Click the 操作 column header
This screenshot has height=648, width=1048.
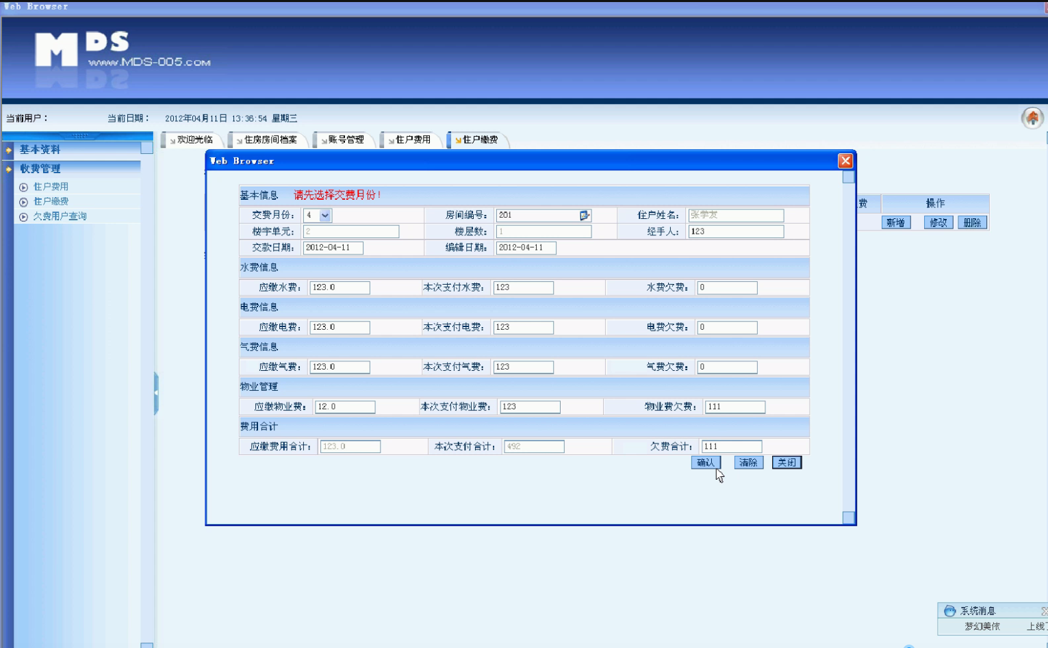tap(935, 203)
